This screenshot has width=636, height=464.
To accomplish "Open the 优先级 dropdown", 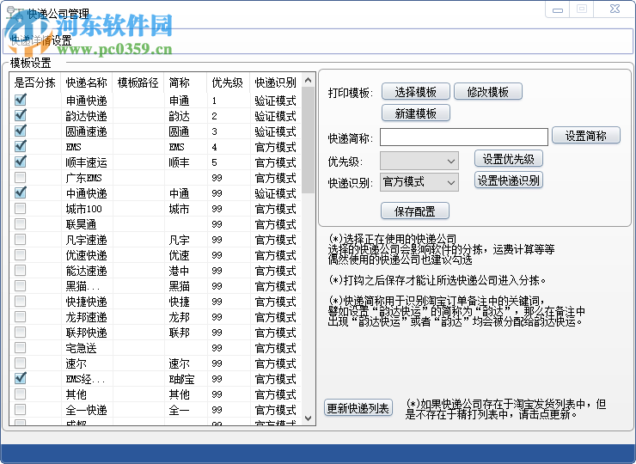I will tap(419, 161).
